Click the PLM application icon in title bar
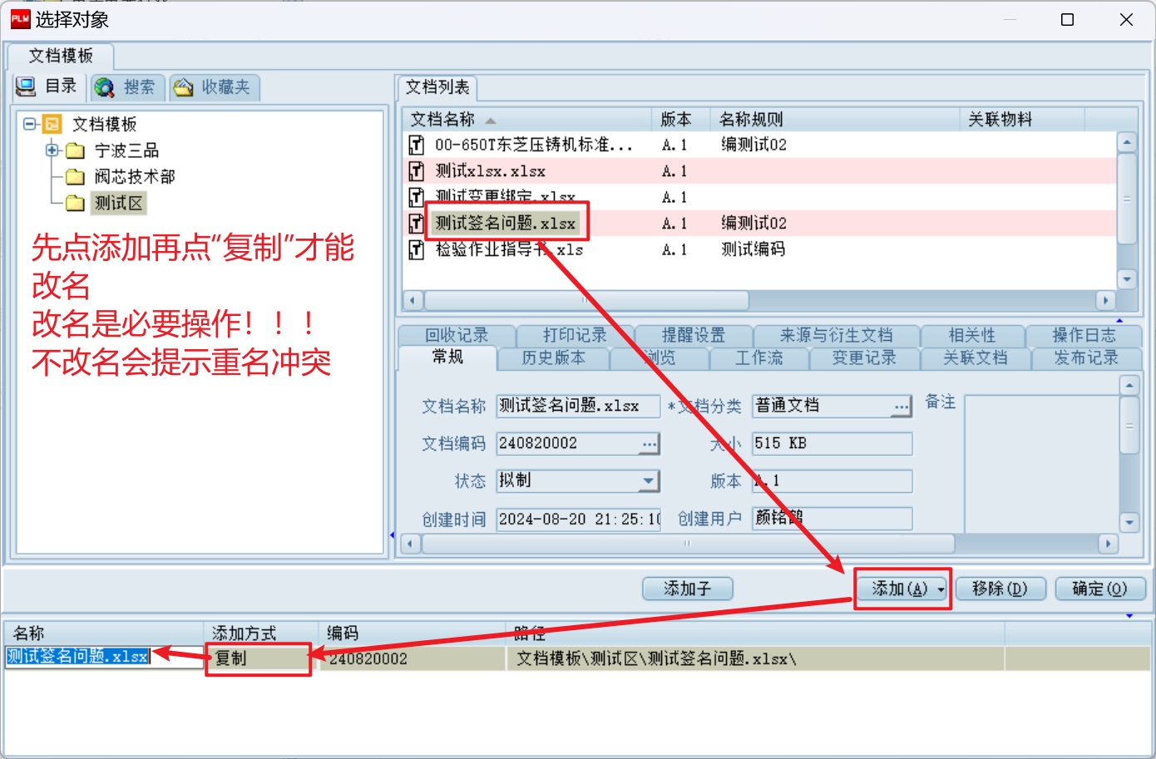The image size is (1156, 759). pos(20,18)
